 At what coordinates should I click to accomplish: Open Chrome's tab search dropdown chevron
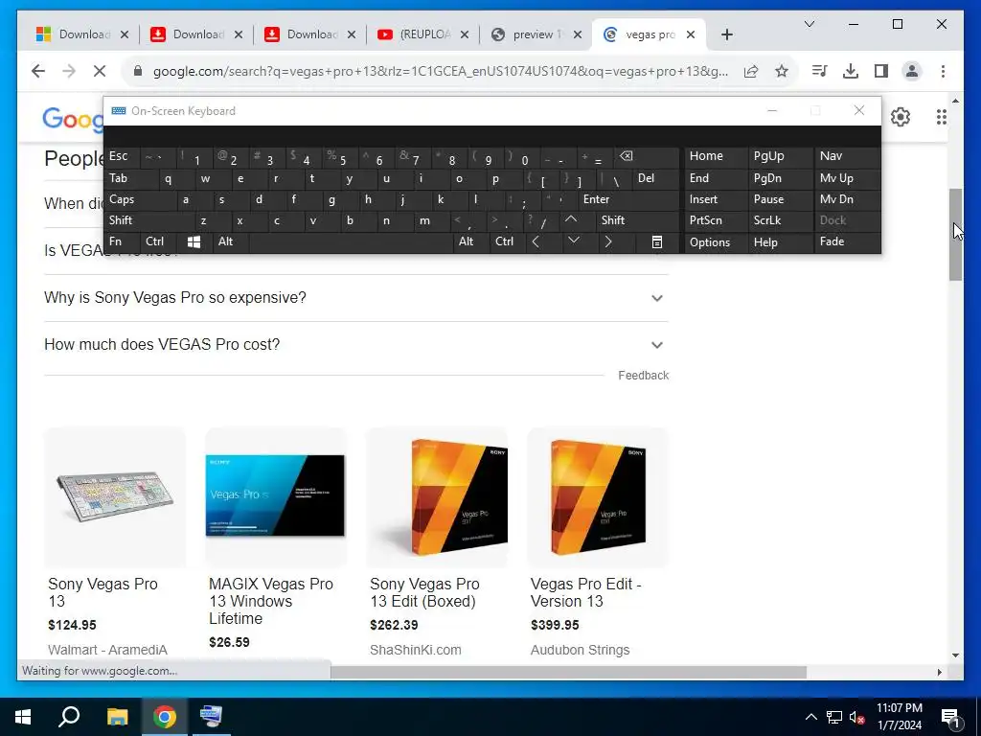809,24
